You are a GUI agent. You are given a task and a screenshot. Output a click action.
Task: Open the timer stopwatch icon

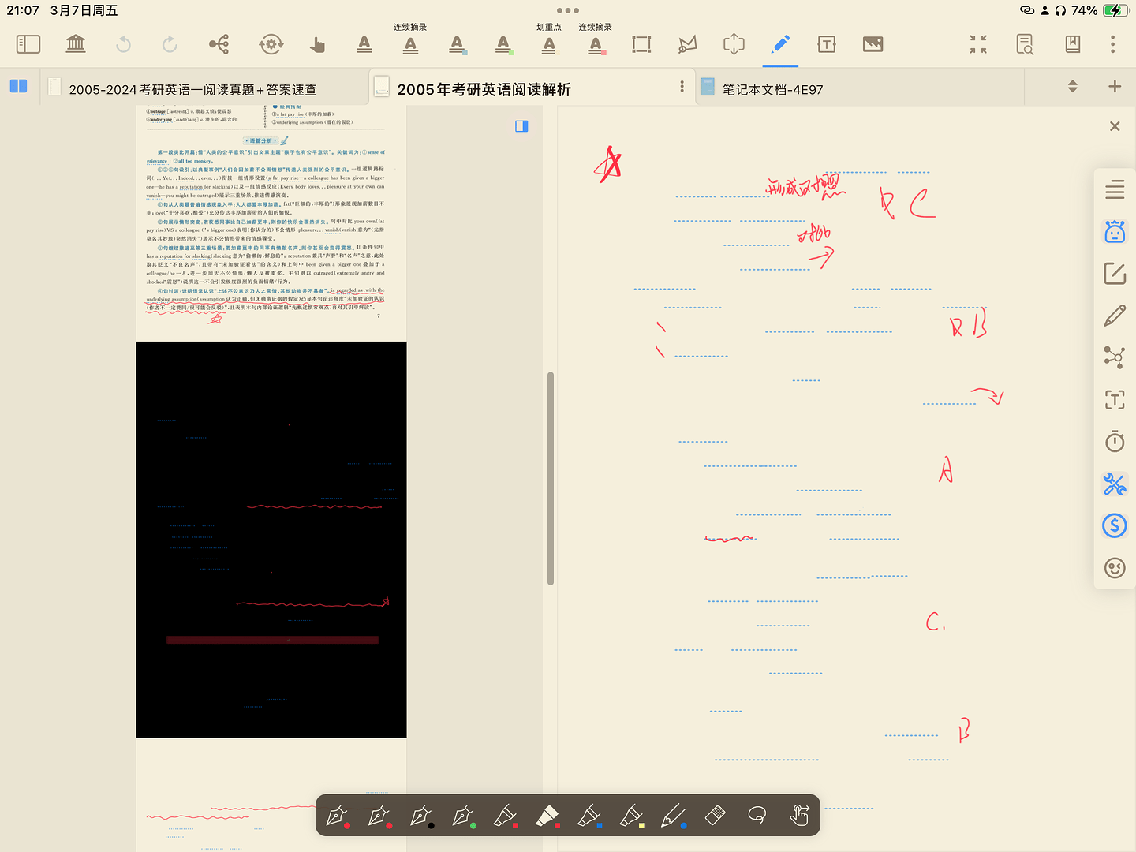pyautogui.click(x=1115, y=442)
